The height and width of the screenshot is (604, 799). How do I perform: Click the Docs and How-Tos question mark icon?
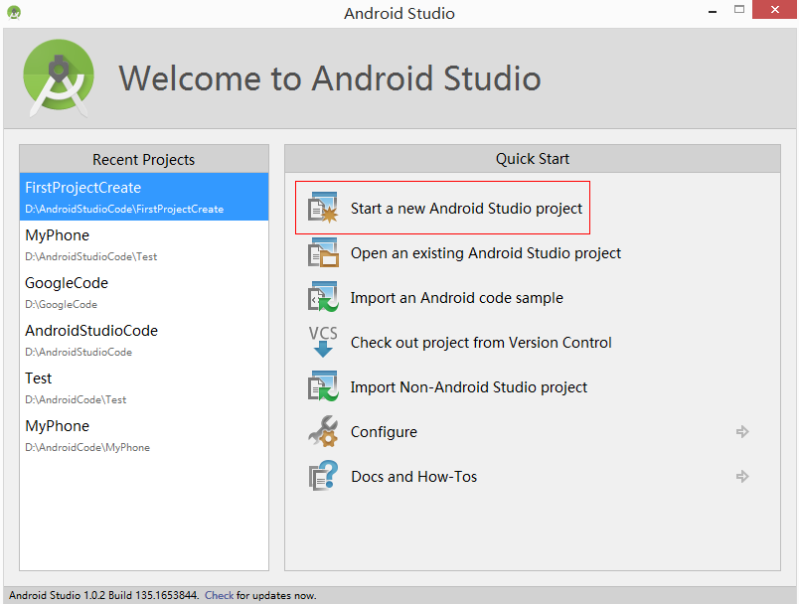(323, 477)
